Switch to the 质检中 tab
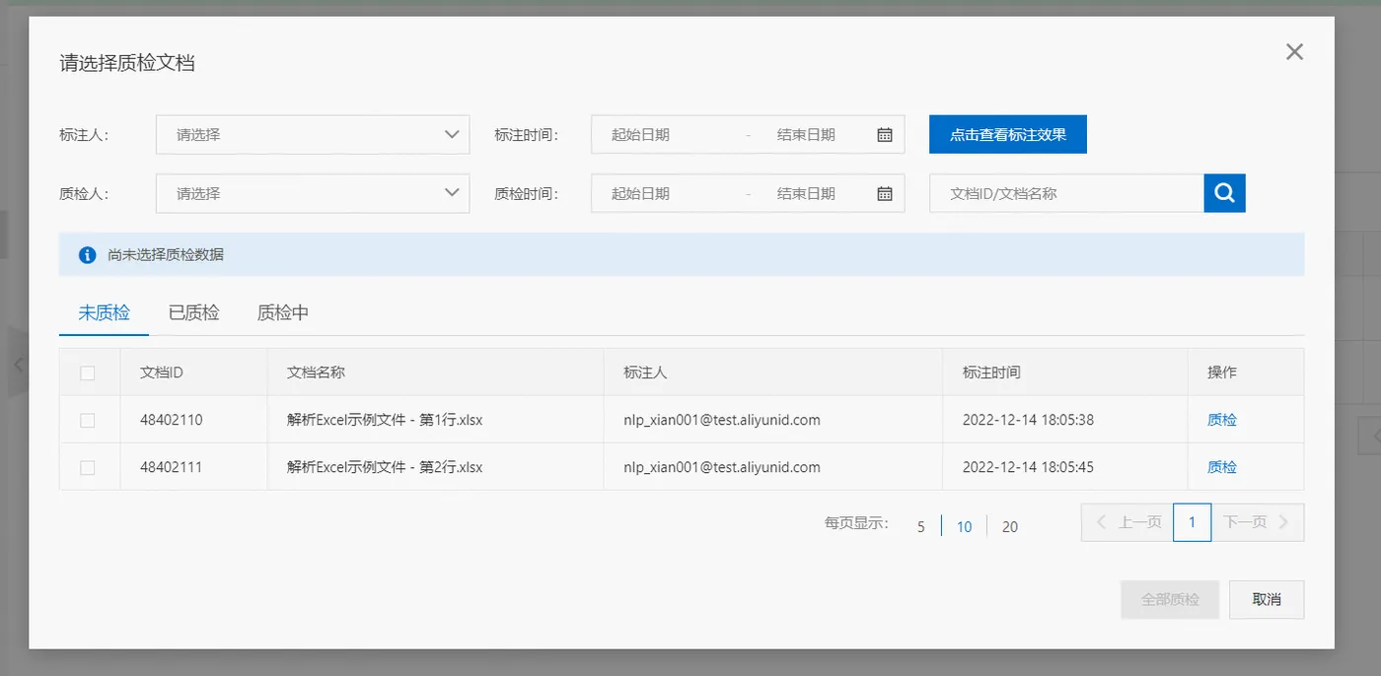 pos(283,313)
